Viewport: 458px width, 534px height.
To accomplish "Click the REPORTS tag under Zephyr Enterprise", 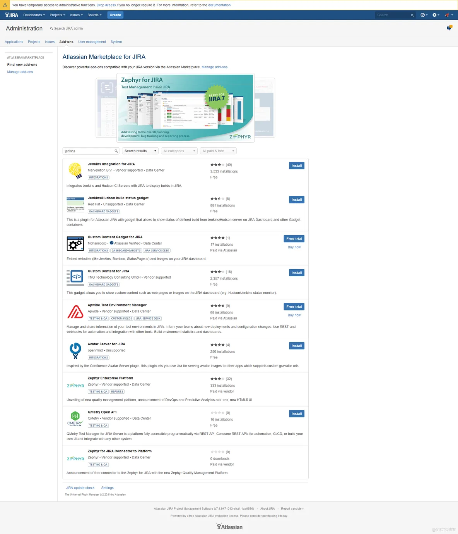I will pyautogui.click(x=117, y=391).
